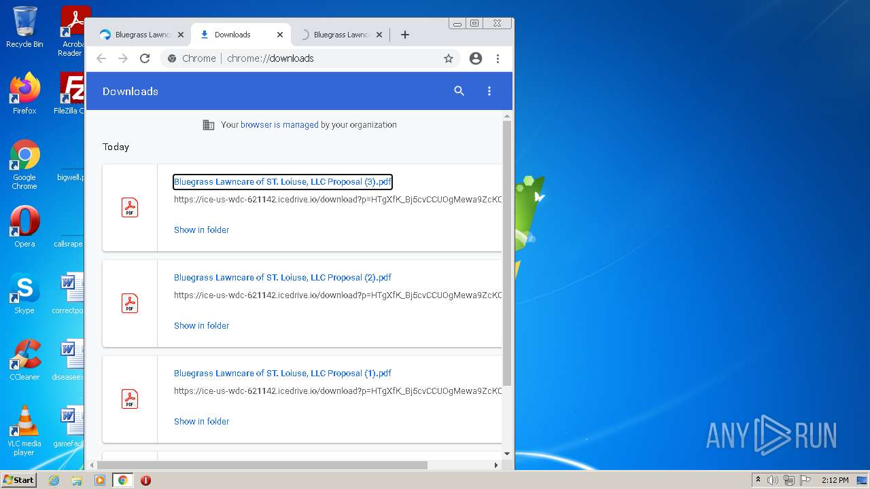Open the Action Center flag tray icon

(x=804, y=480)
